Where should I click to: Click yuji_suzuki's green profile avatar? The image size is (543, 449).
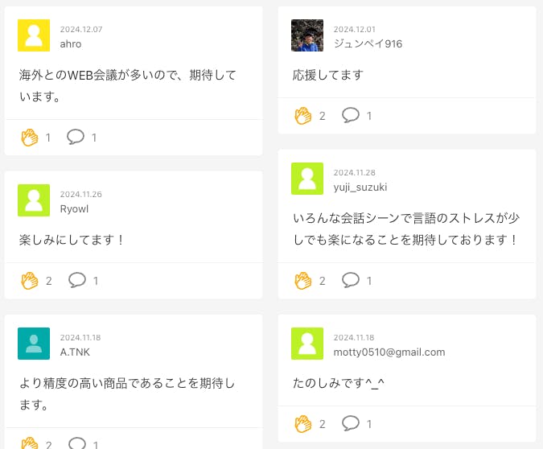tap(307, 179)
